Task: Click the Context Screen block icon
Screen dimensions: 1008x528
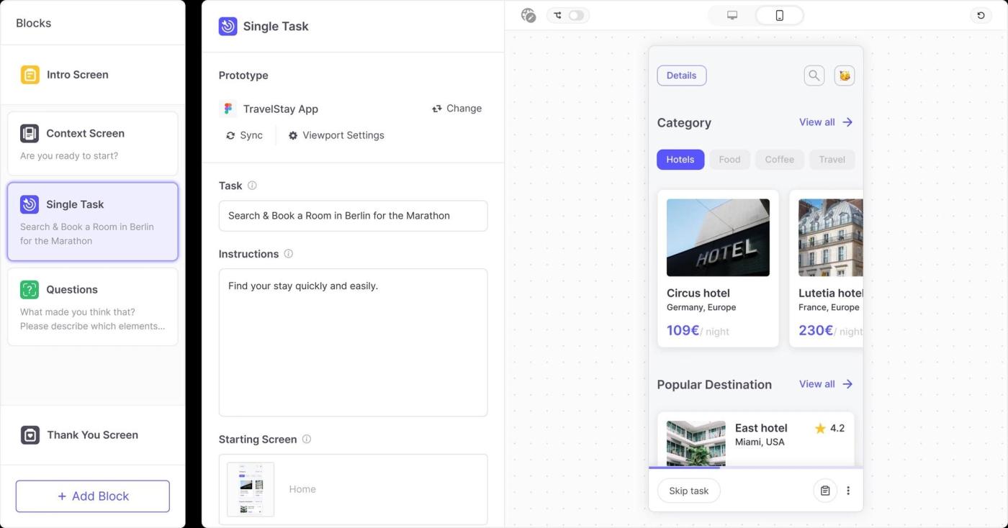Action: (30, 133)
